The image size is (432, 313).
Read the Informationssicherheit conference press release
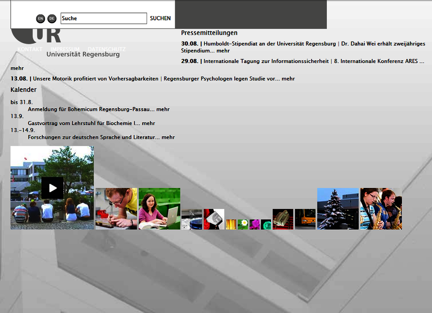click(x=266, y=61)
